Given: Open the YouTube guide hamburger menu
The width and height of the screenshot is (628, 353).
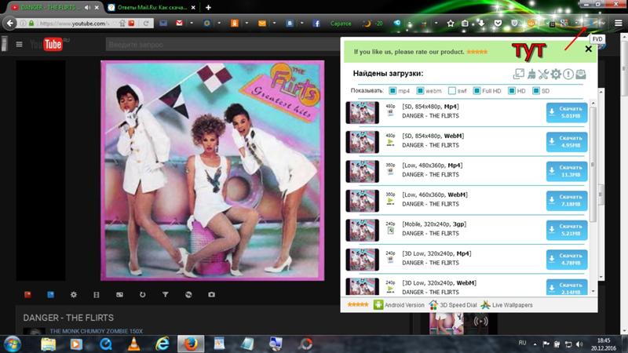Looking at the screenshot, I should coord(19,44).
